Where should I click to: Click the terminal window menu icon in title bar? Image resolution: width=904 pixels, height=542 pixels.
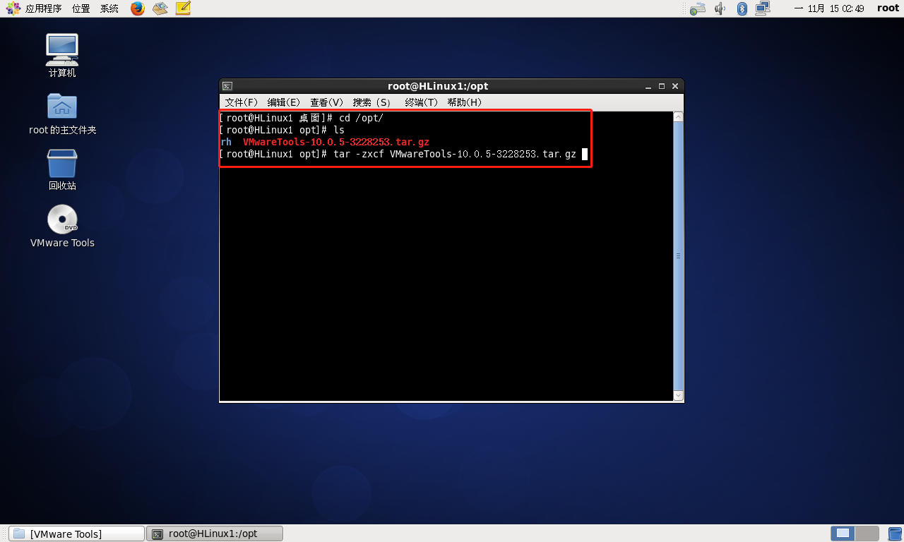pos(227,86)
